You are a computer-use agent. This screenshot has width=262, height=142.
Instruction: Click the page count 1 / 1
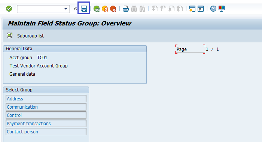(x=212, y=49)
